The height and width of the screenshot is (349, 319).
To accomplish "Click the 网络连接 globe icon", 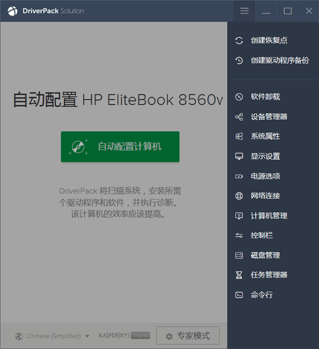I will click(239, 196).
